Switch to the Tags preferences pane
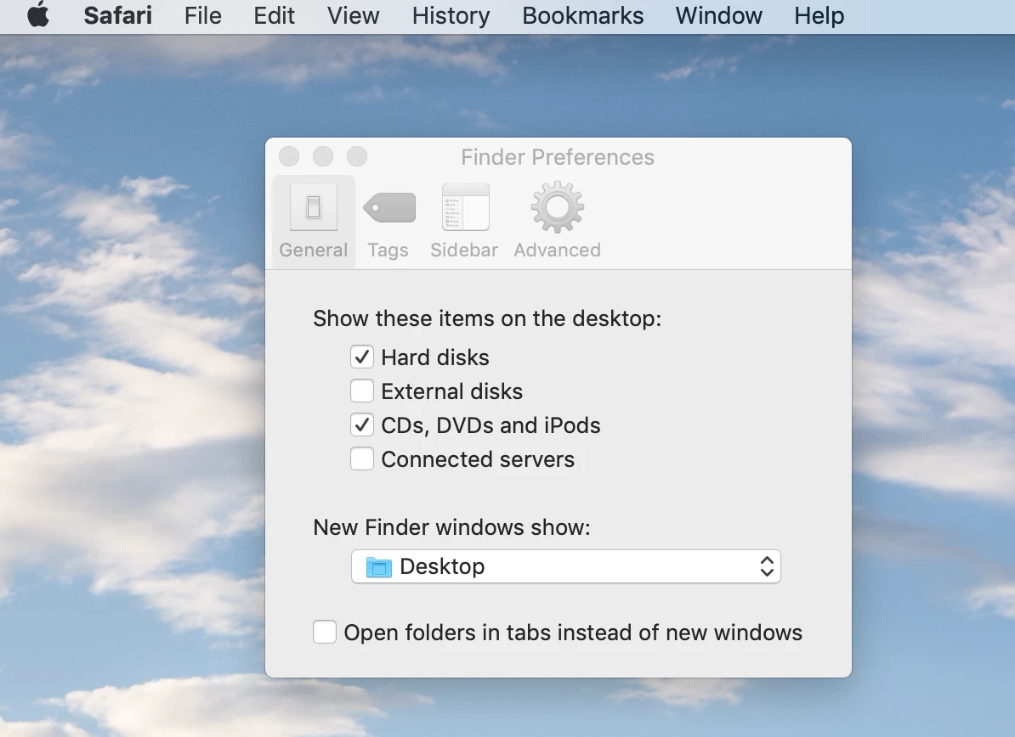 pyautogui.click(x=388, y=222)
